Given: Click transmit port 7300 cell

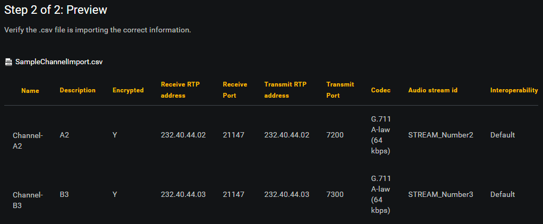Looking at the screenshot, I should (x=335, y=195).
